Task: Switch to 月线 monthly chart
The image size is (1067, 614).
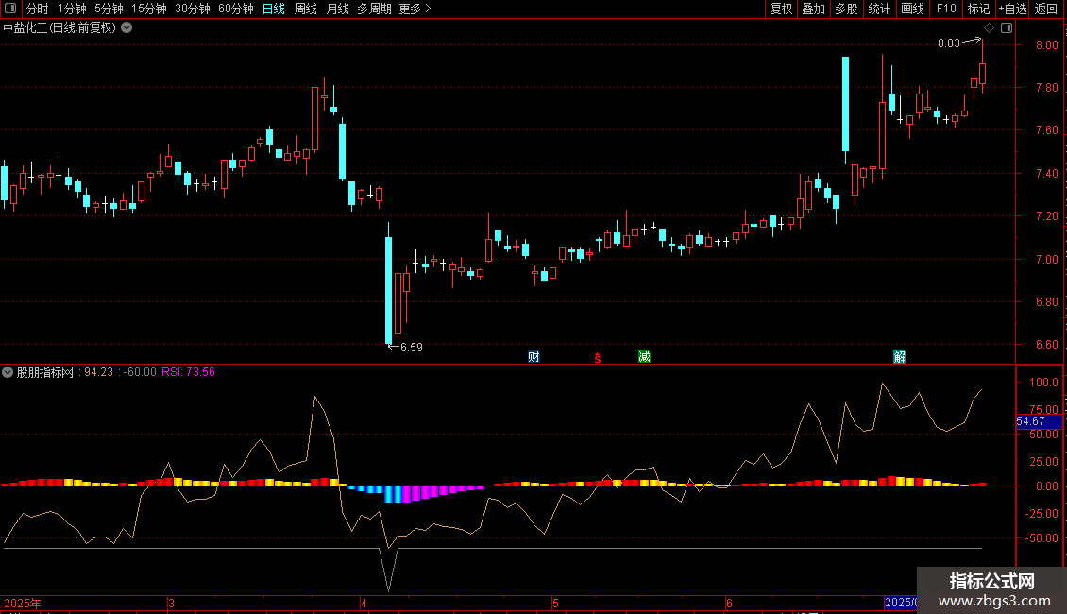Action: pos(337,9)
